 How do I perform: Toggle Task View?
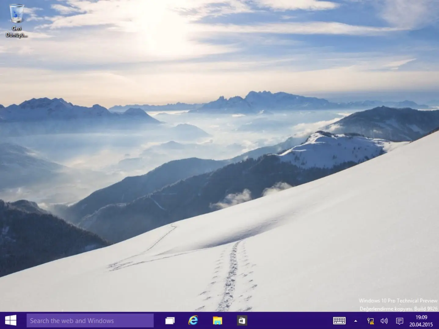[x=170, y=320]
